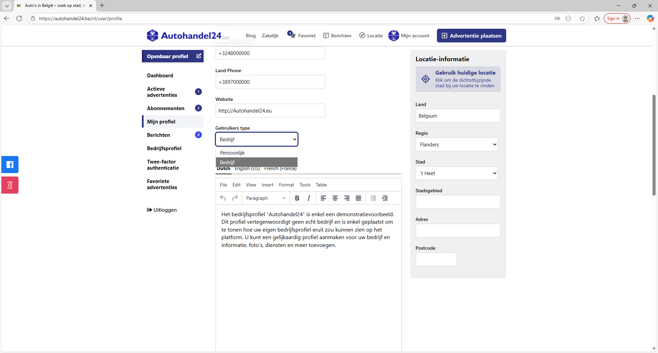Screen dimensions: 658x353
Task: Click the undo arrow in editor
Action: [x=223, y=198]
